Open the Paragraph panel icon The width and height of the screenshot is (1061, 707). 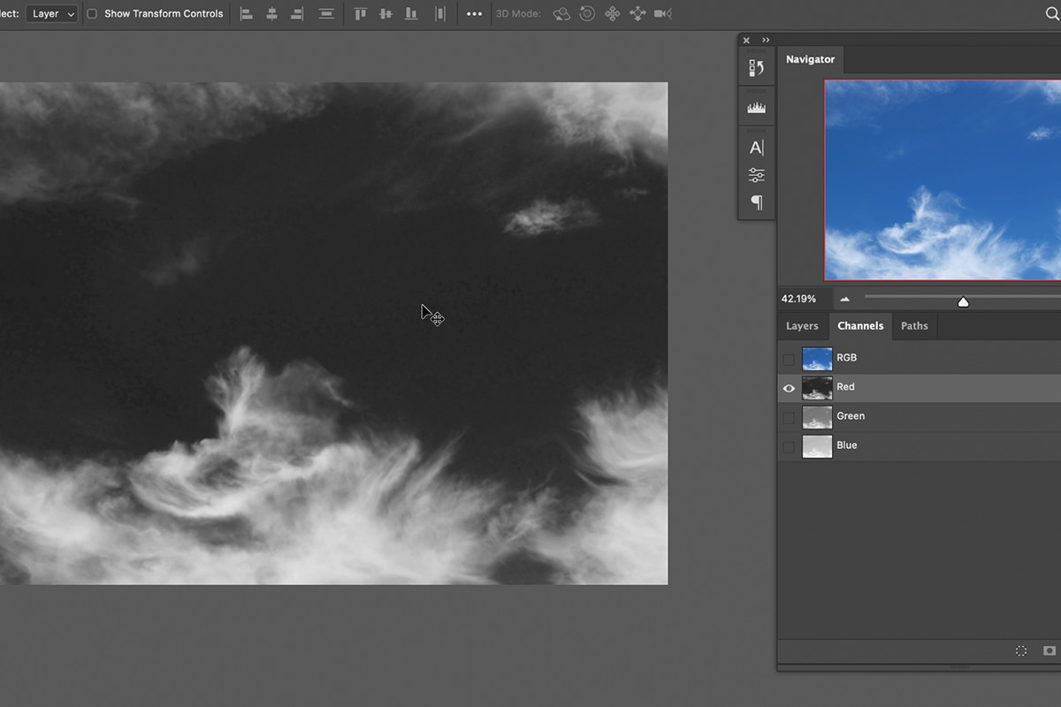click(756, 202)
